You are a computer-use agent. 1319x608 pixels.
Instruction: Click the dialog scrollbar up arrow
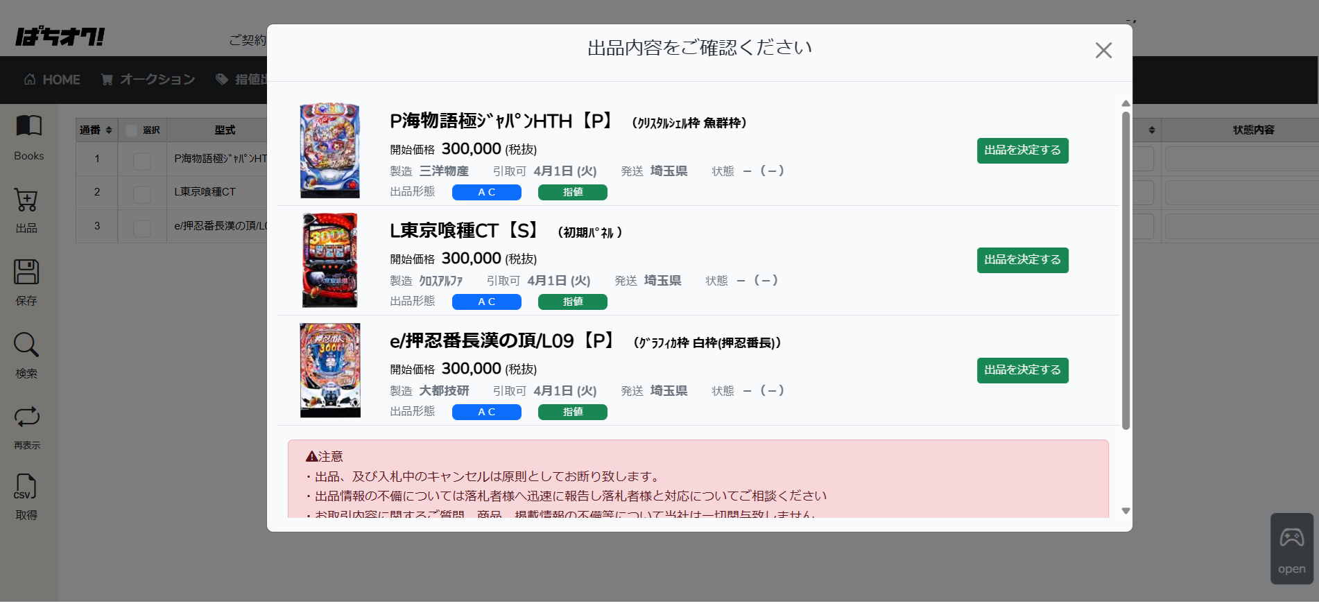pyautogui.click(x=1126, y=103)
